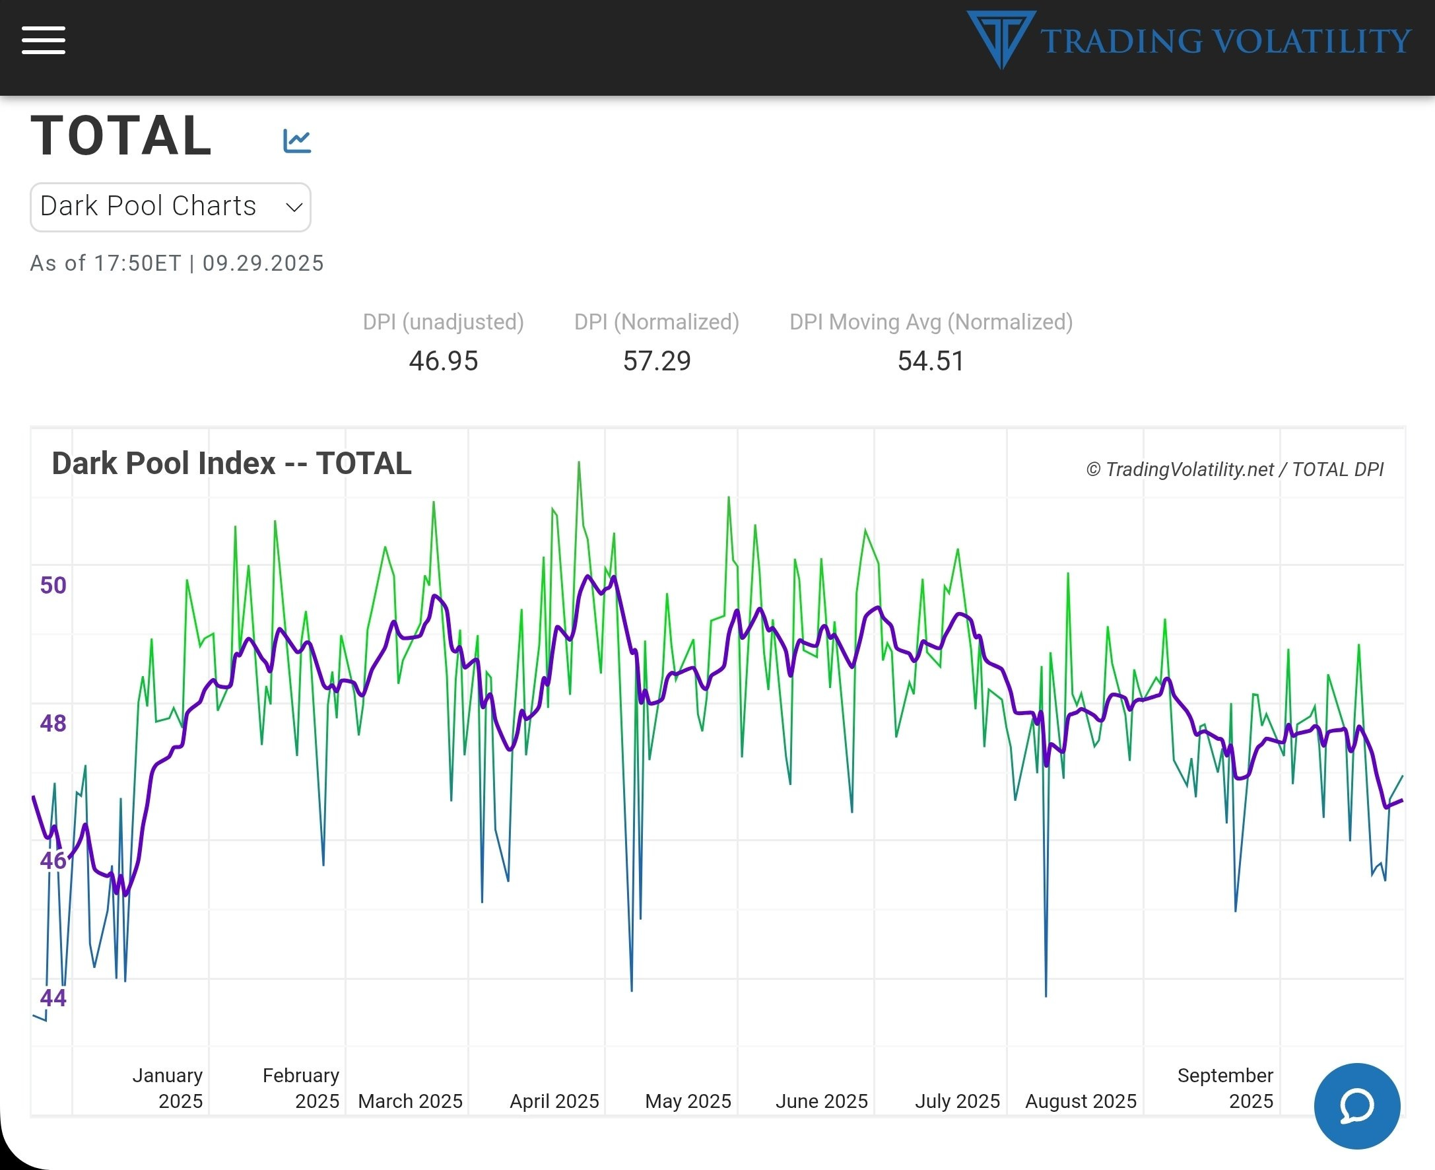Click the Trading Volatility brand name text
Image resolution: width=1435 pixels, height=1170 pixels.
(x=1225, y=41)
